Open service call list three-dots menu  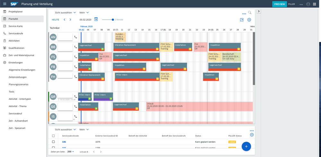click(x=252, y=131)
